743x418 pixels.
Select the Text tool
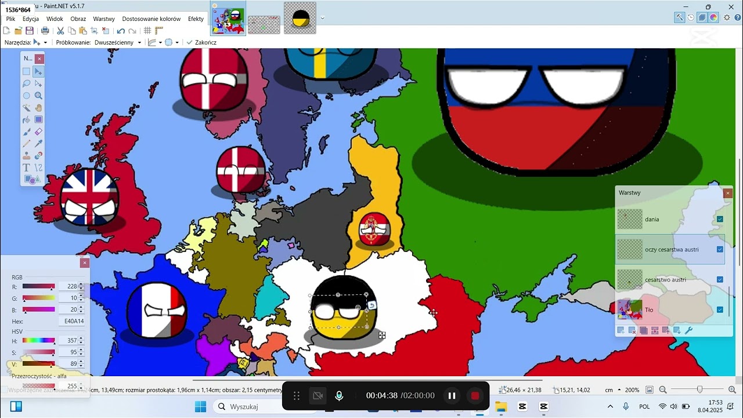pos(27,168)
